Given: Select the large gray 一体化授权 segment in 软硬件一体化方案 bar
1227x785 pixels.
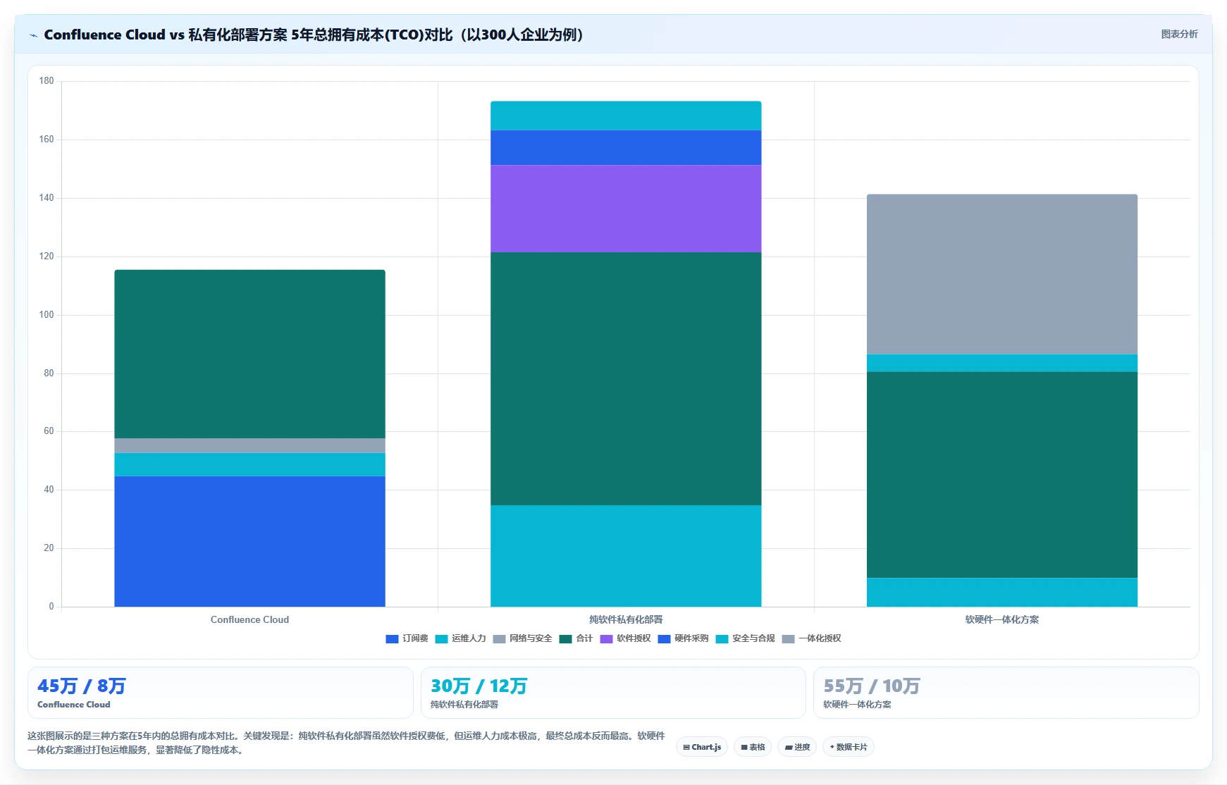Looking at the screenshot, I should click(1002, 274).
